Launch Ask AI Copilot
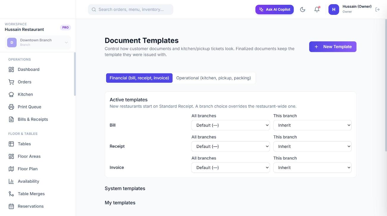 pos(275,10)
